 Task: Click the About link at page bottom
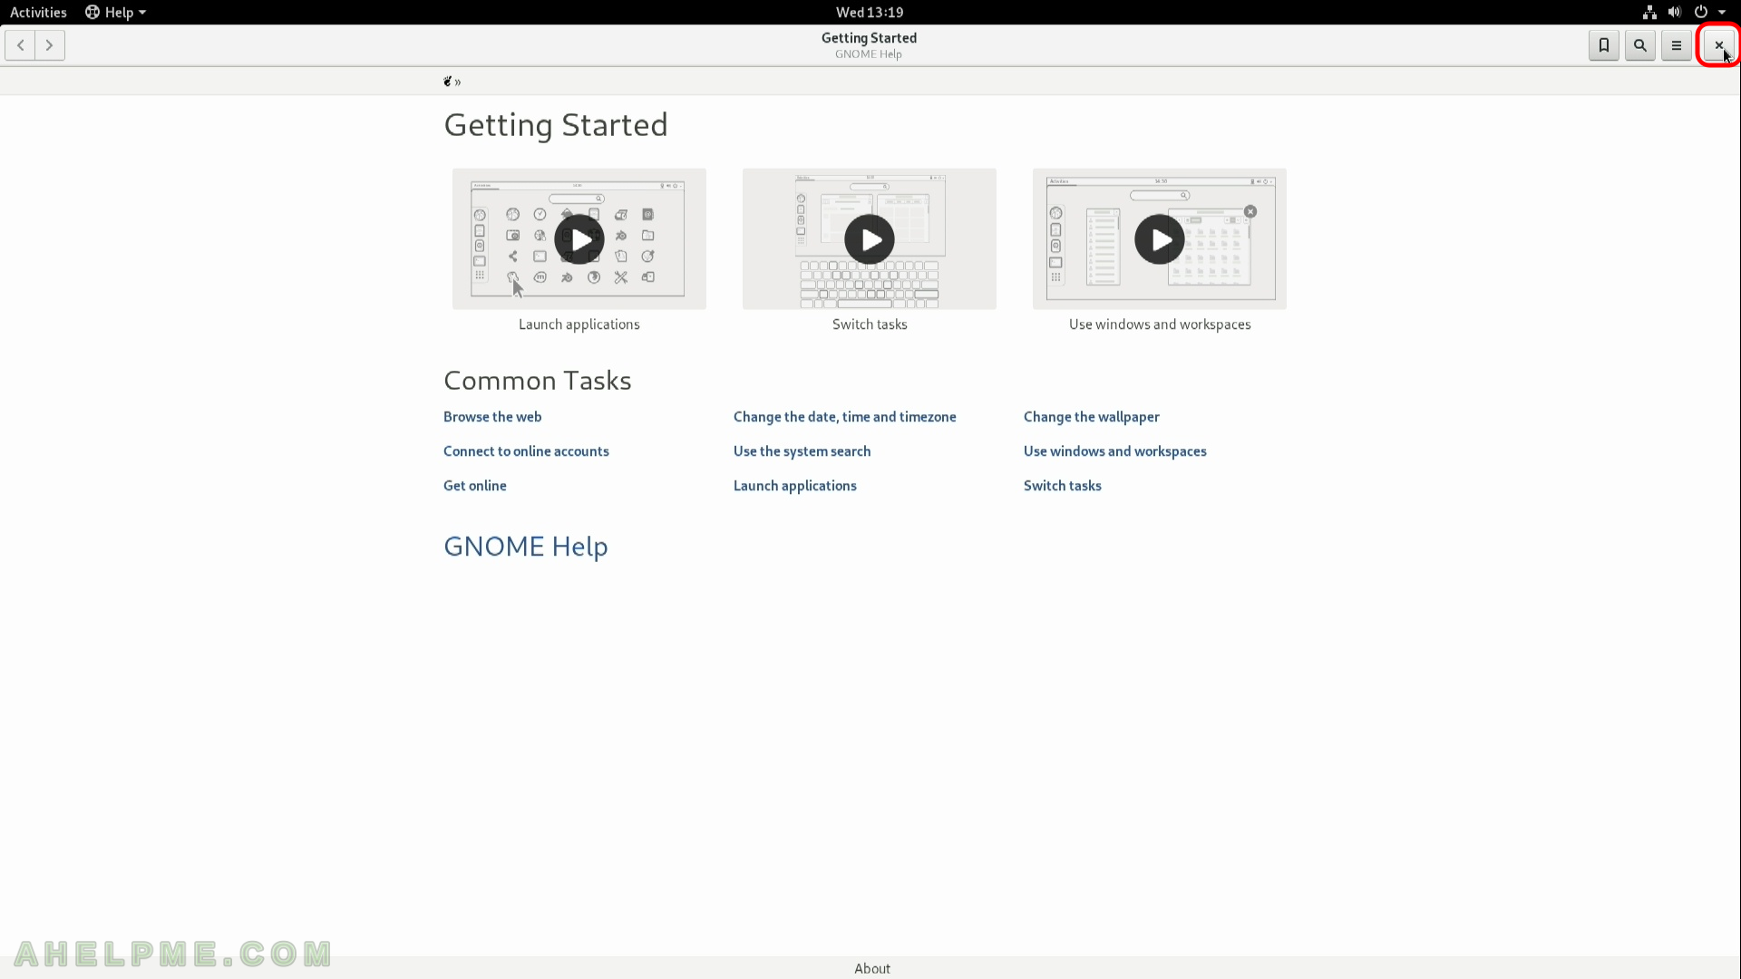[872, 968]
